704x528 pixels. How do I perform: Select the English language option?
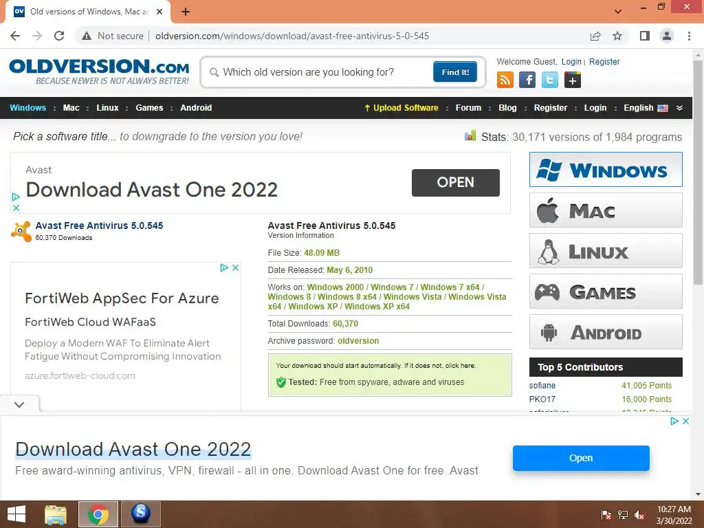pos(646,108)
